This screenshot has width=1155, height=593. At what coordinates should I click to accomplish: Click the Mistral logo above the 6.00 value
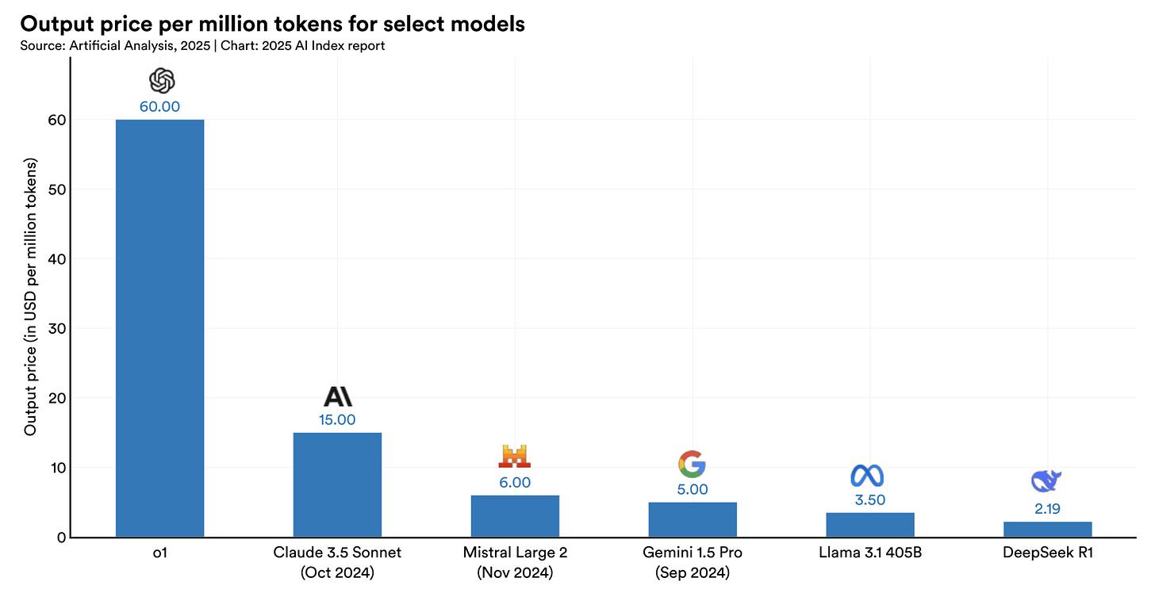514,456
